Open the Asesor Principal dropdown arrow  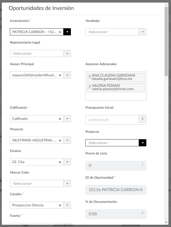(67, 75)
